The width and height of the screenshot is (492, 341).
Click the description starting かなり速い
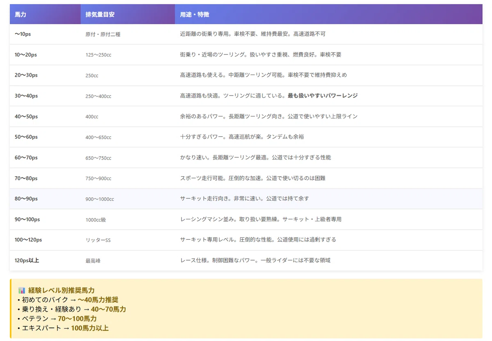255,157
